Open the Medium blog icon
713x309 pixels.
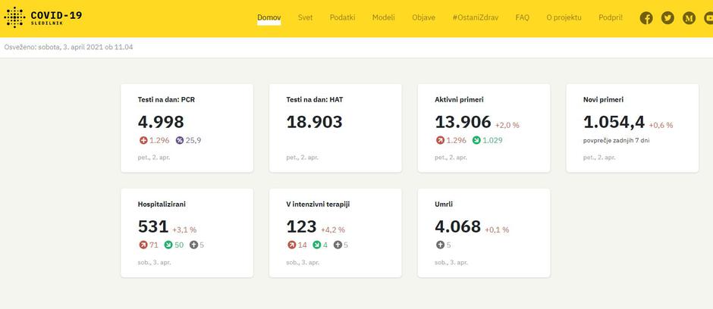tap(689, 18)
